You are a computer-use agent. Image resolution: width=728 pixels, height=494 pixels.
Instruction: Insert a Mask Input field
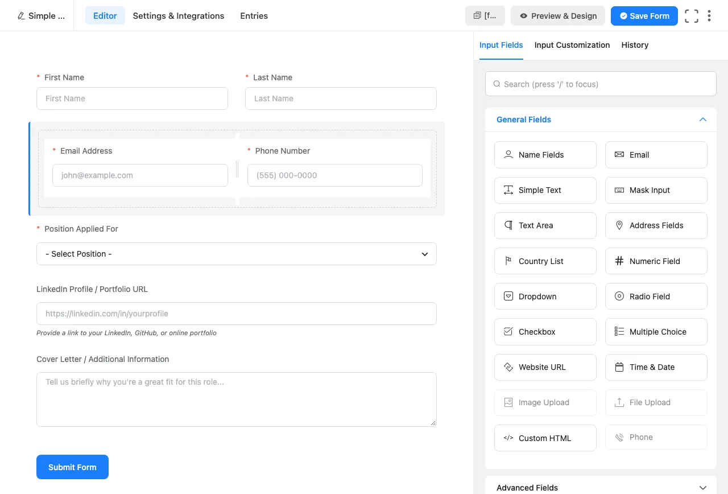pos(656,190)
